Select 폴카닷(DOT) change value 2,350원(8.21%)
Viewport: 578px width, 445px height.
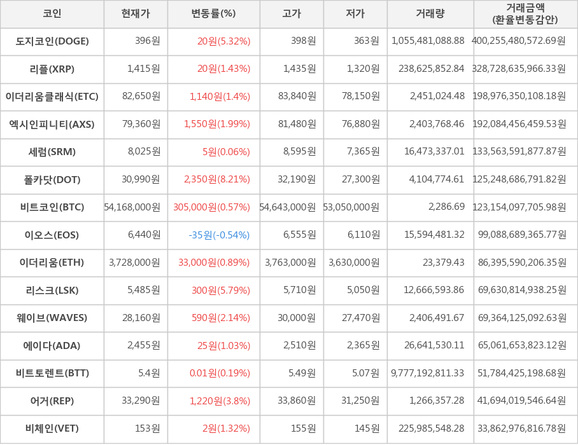(217, 179)
